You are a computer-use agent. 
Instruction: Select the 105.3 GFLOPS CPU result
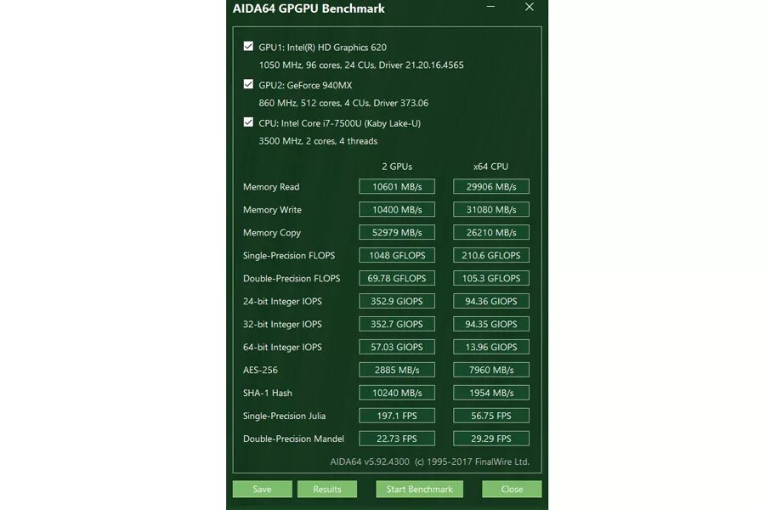pyautogui.click(x=490, y=278)
